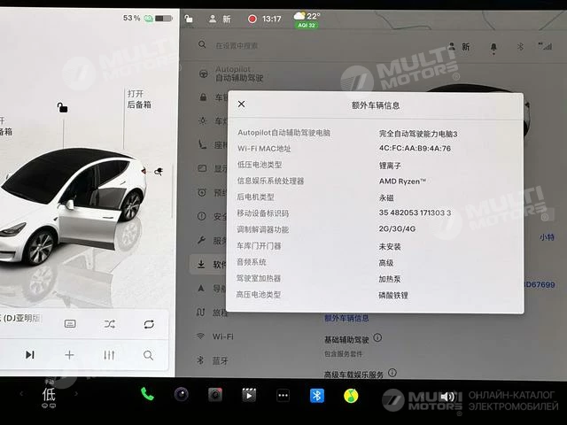This screenshot has height=425, width=567.
Task: Click the media player search icon
Action: [x=148, y=356]
